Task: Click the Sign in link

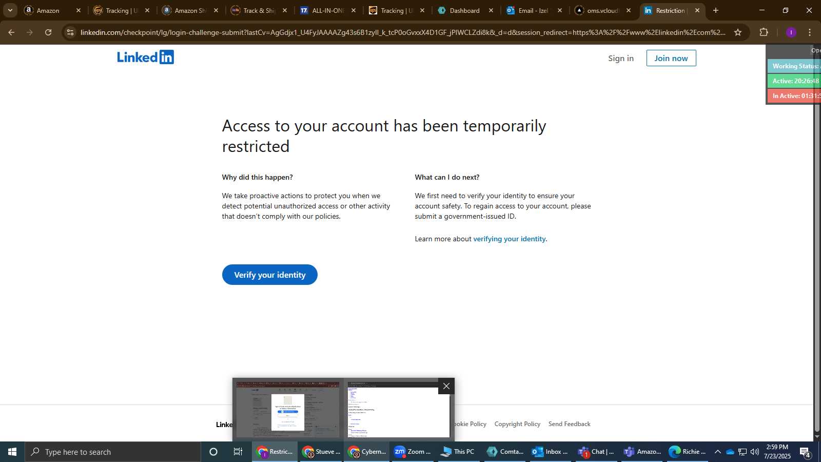Action: tap(620, 58)
